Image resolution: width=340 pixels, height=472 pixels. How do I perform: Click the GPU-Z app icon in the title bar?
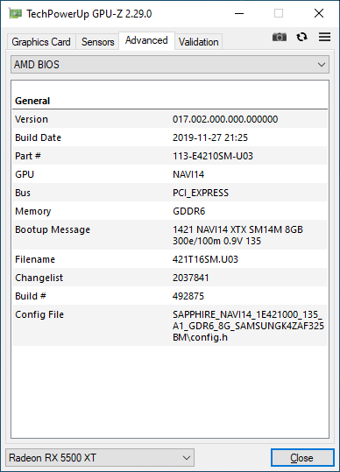click(x=15, y=13)
